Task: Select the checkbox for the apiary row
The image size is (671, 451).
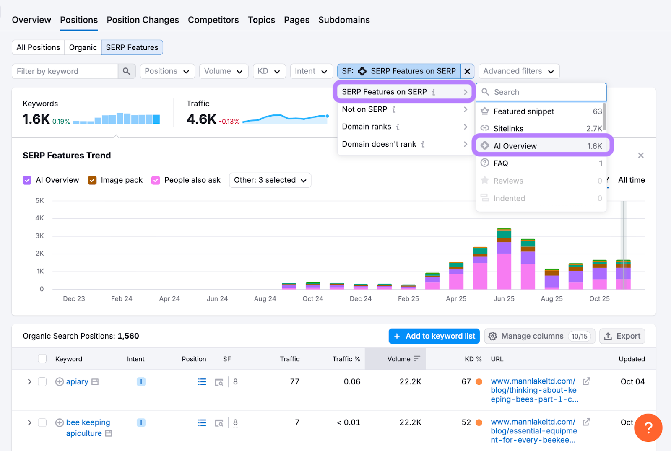Action: pyautogui.click(x=42, y=382)
